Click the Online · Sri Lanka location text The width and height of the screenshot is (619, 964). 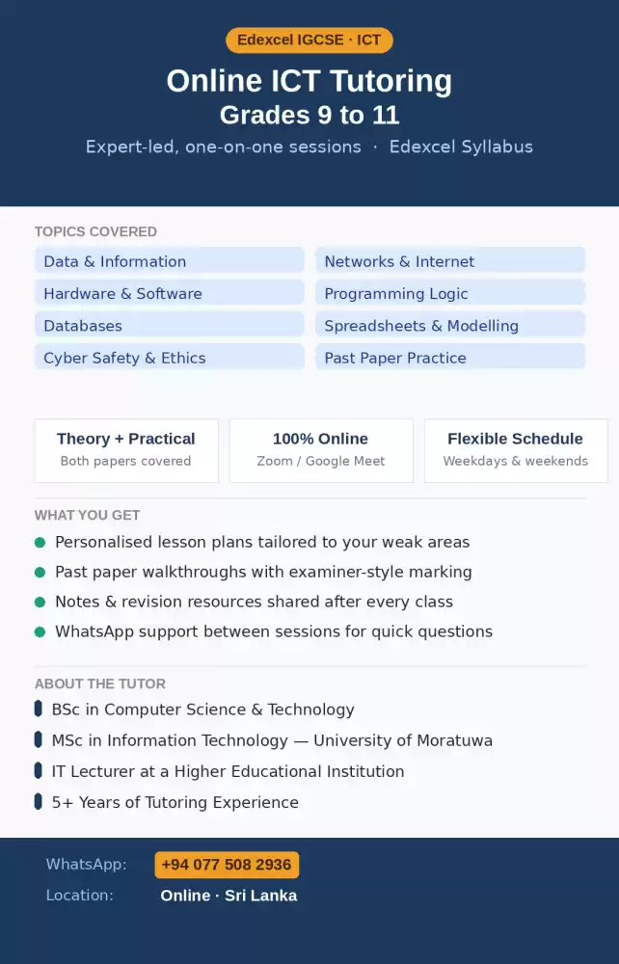(229, 896)
